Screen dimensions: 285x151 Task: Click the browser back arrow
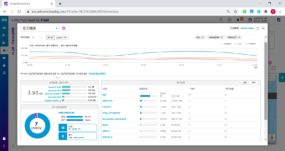(x=5, y=11)
